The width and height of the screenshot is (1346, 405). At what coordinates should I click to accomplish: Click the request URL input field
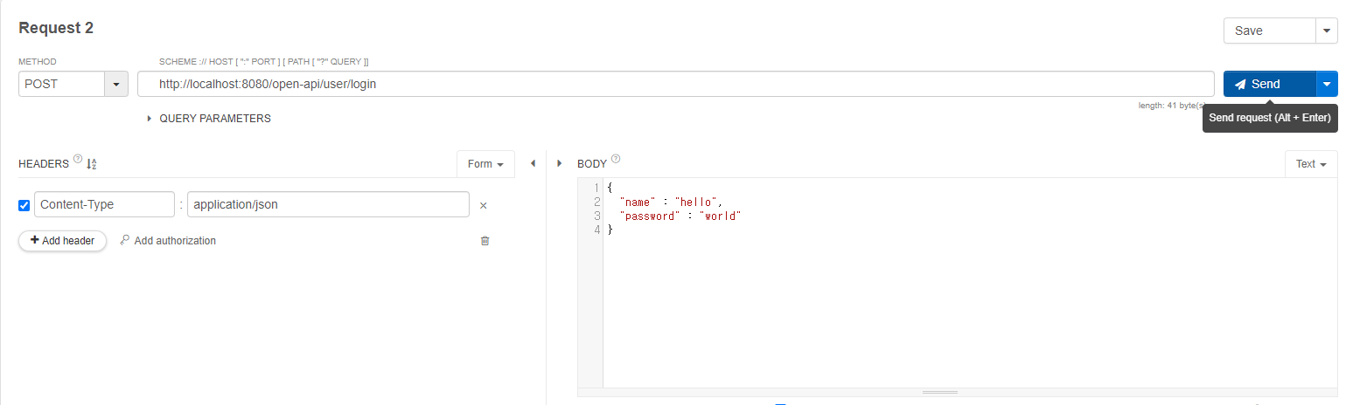pos(676,84)
